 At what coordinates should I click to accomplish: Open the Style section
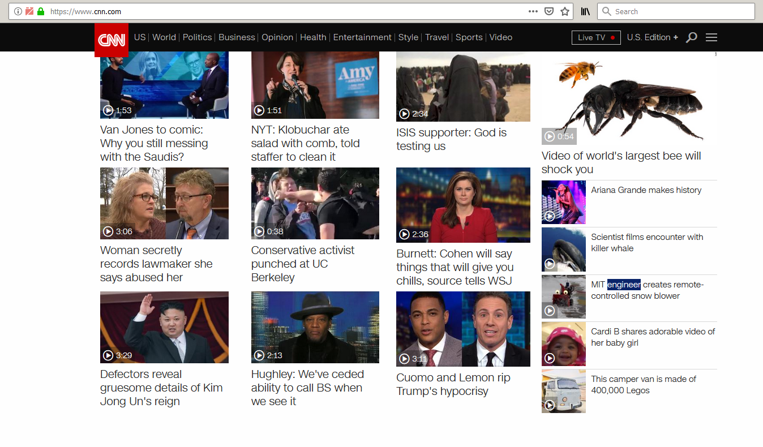408,37
